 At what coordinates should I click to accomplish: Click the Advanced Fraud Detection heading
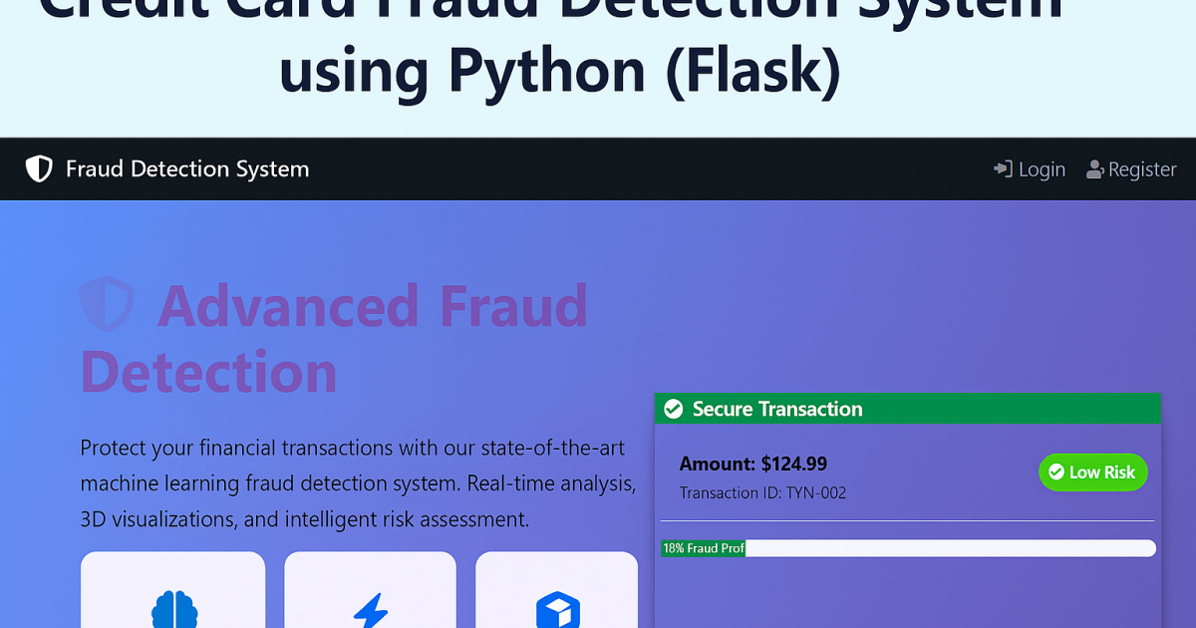pyautogui.click(x=334, y=339)
